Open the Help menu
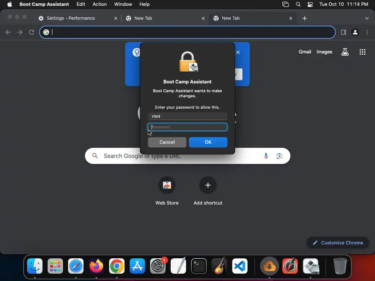The width and height of the screenshot is (375, 281). (144, 4)
